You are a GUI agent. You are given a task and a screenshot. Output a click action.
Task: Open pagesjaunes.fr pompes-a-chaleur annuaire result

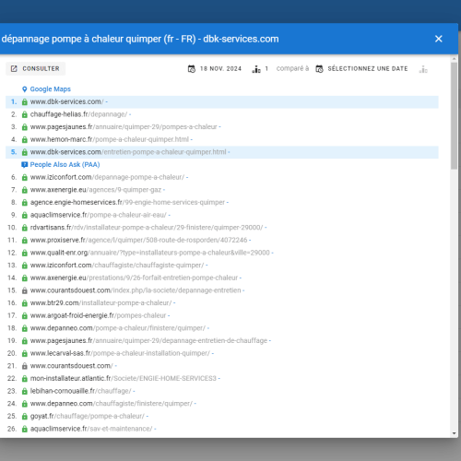click(124, 126)
